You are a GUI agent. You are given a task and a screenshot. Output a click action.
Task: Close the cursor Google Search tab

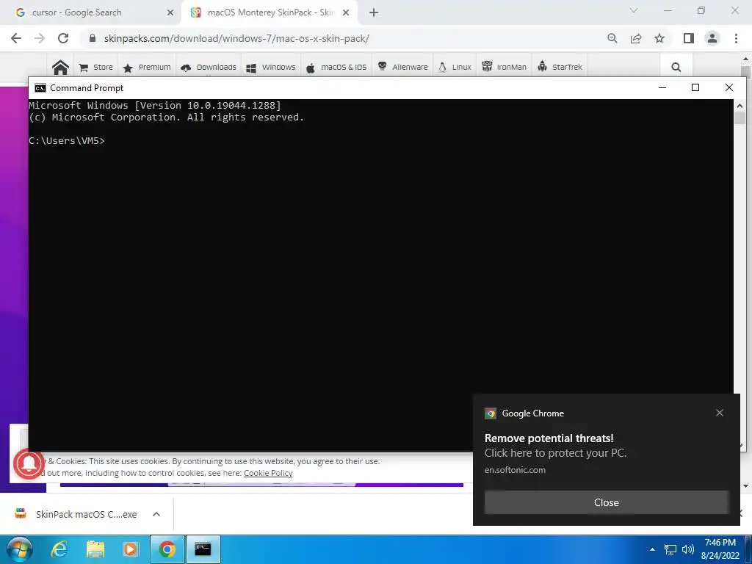point(170,13)
